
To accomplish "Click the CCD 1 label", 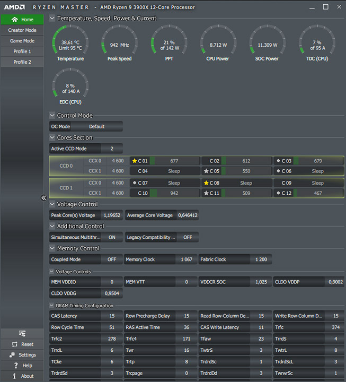I will (66, 188).
